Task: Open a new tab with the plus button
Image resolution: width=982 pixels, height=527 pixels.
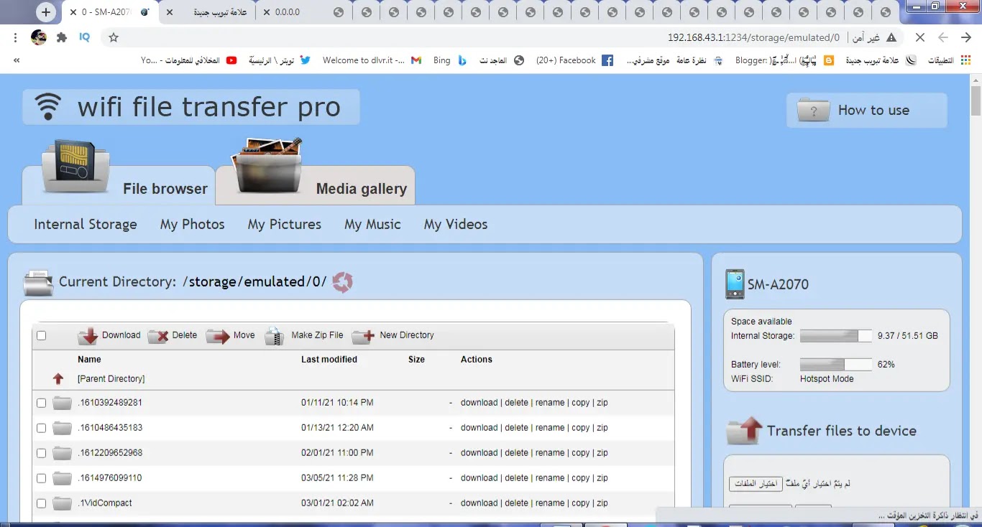Action: click(x=46, y=12)
